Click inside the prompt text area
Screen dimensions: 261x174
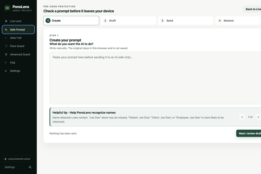click(155, 78)
